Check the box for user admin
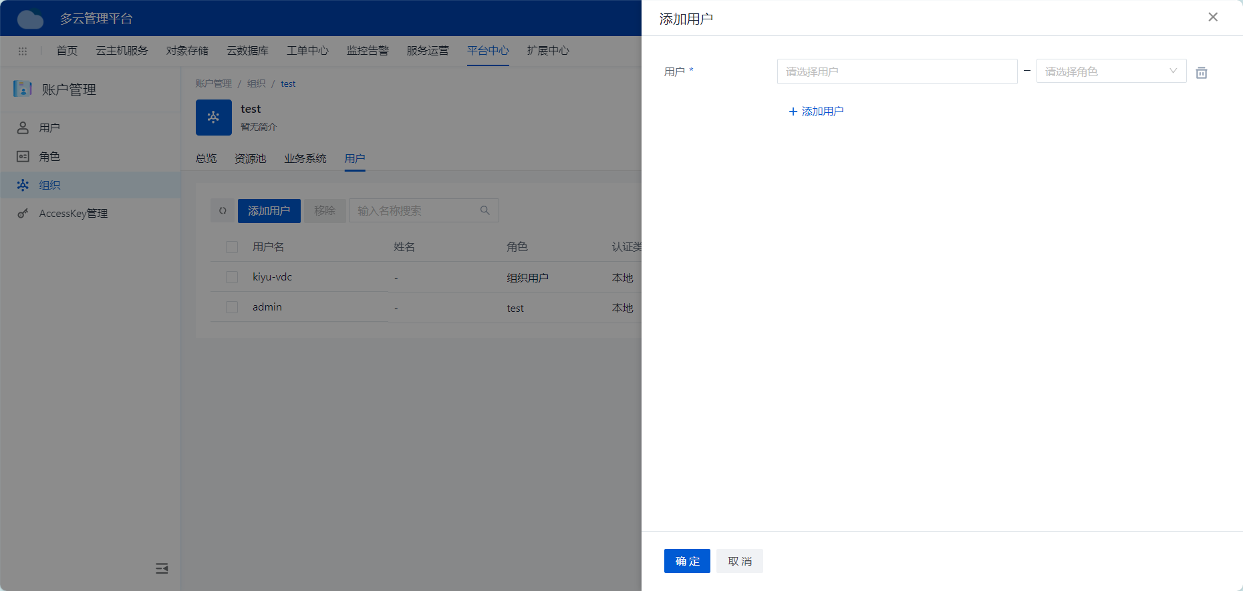 click(232, 307)
